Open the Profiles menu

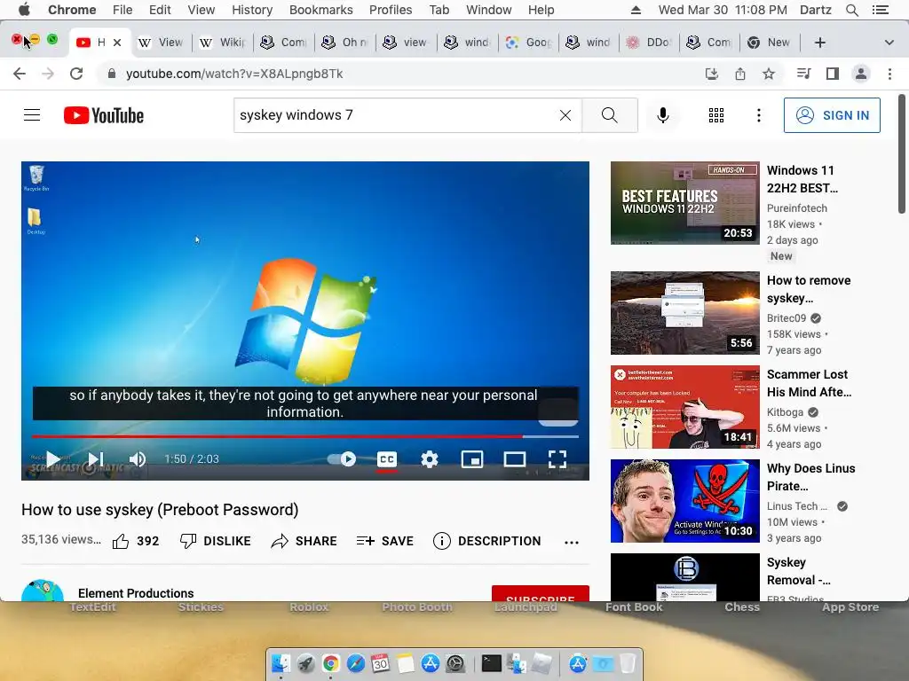tap(391, 10)
